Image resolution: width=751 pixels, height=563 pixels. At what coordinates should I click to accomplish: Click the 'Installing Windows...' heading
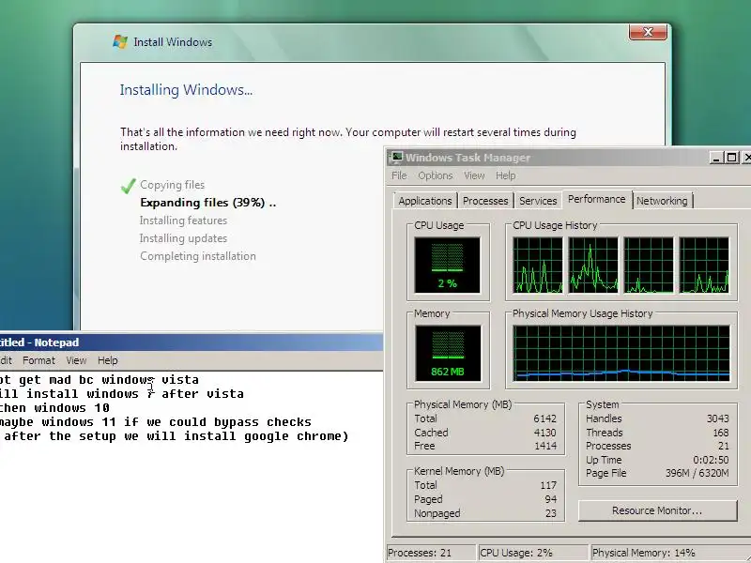(x=186, y=90)
